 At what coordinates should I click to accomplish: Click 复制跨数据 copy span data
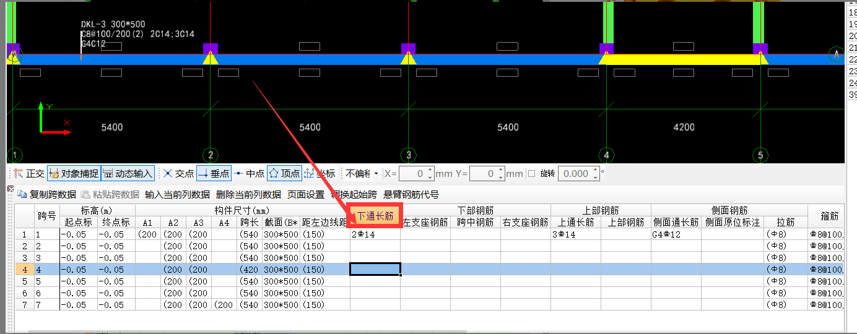[46, 194]
